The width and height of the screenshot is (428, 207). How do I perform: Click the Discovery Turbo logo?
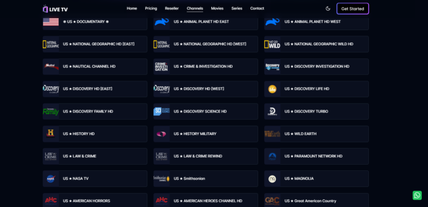click(272, 111)
